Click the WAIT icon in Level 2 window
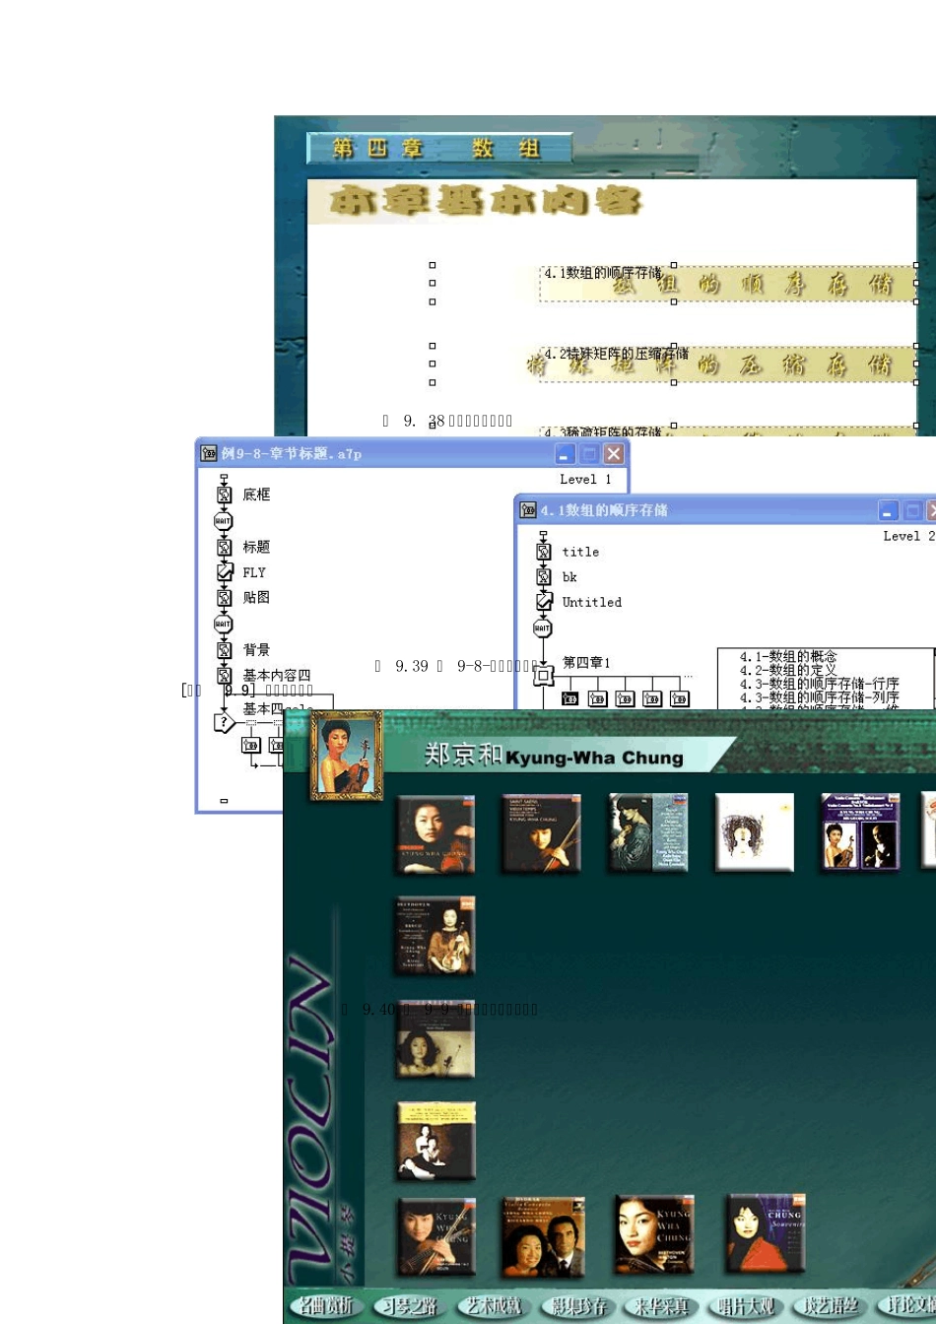 pos(543,629)
